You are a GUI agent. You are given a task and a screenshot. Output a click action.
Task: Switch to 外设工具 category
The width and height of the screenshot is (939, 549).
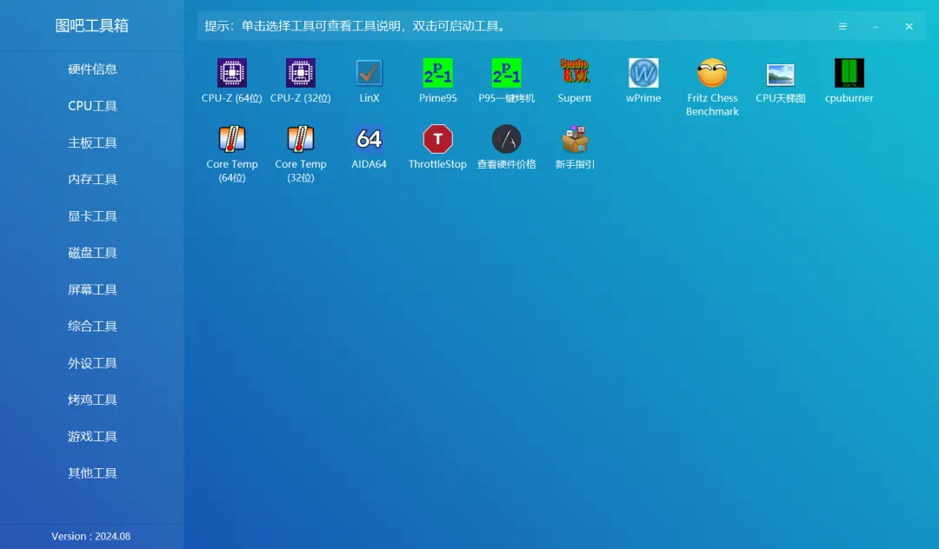pyautogui.click(x=92, y=363)
